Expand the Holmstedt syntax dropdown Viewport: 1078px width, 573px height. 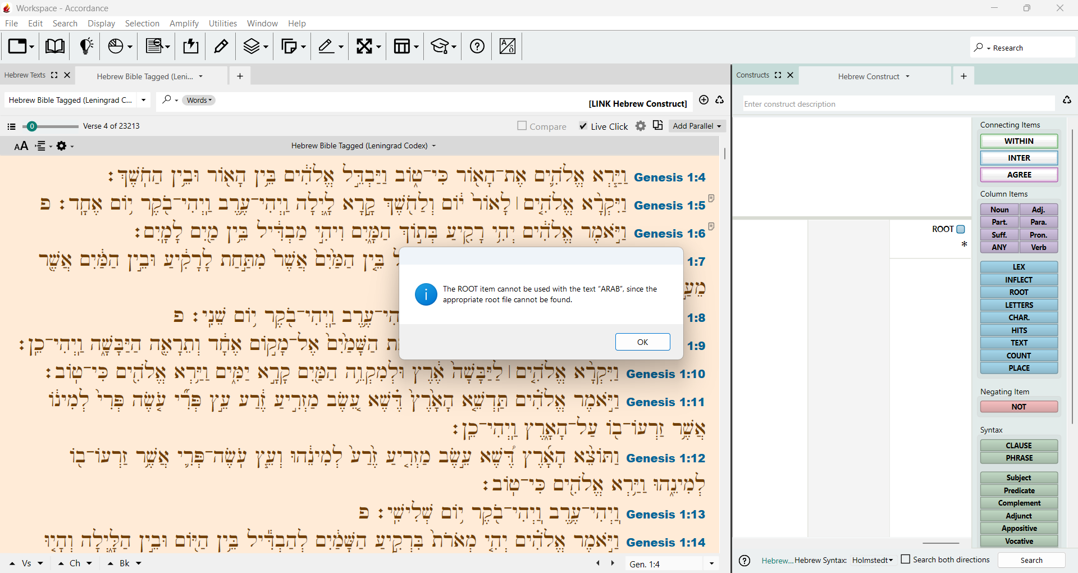[872, 560]
